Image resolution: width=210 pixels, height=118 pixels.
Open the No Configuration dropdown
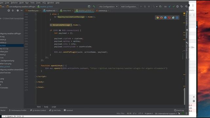point(108,7)
